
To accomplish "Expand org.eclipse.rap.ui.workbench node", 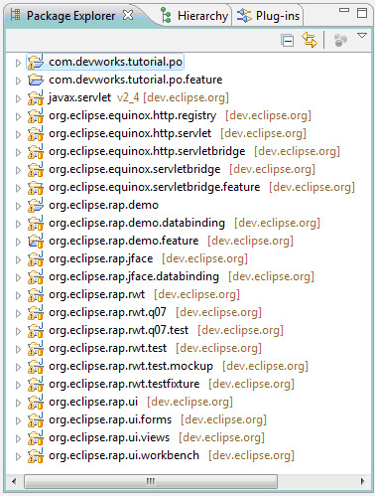I will [18, 456].
